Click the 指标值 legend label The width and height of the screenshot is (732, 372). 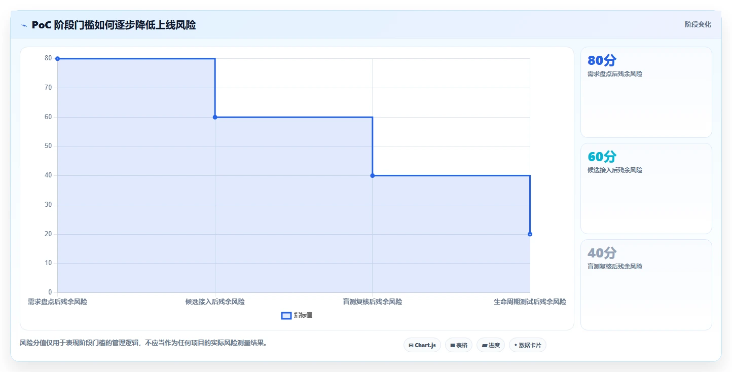point(303,315)
